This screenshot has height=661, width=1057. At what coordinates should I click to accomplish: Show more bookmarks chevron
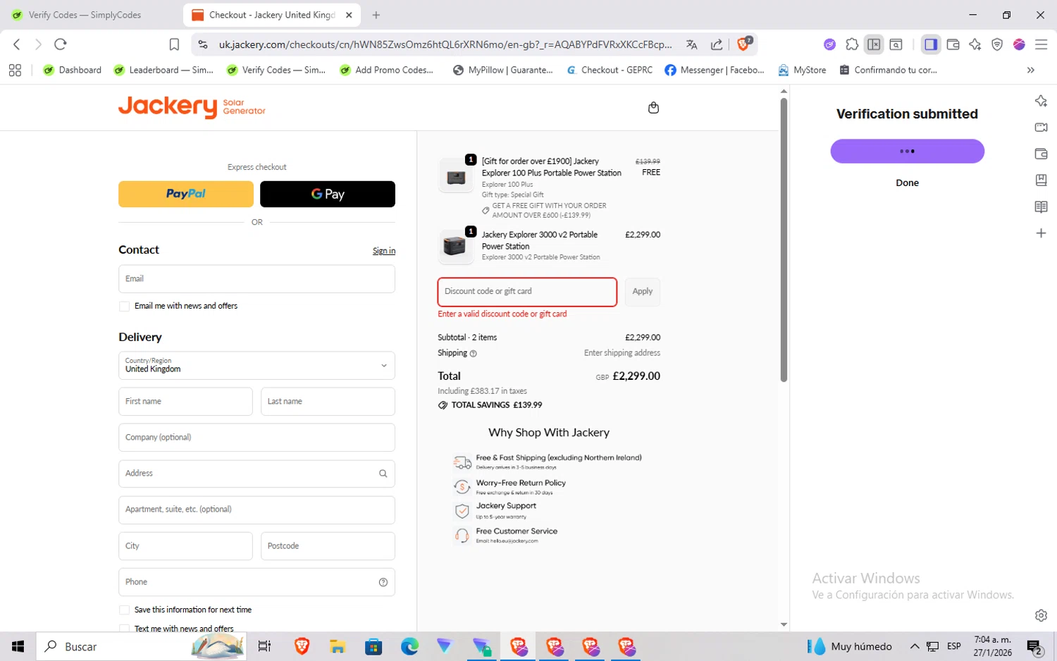tap(1030, 70)
